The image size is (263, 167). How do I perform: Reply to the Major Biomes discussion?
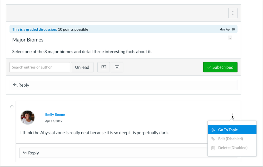point(123,85)
